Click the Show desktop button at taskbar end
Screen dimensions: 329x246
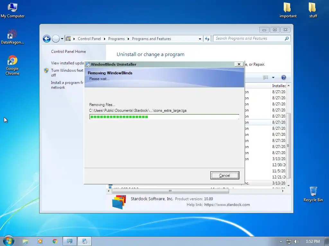point(327,242)
